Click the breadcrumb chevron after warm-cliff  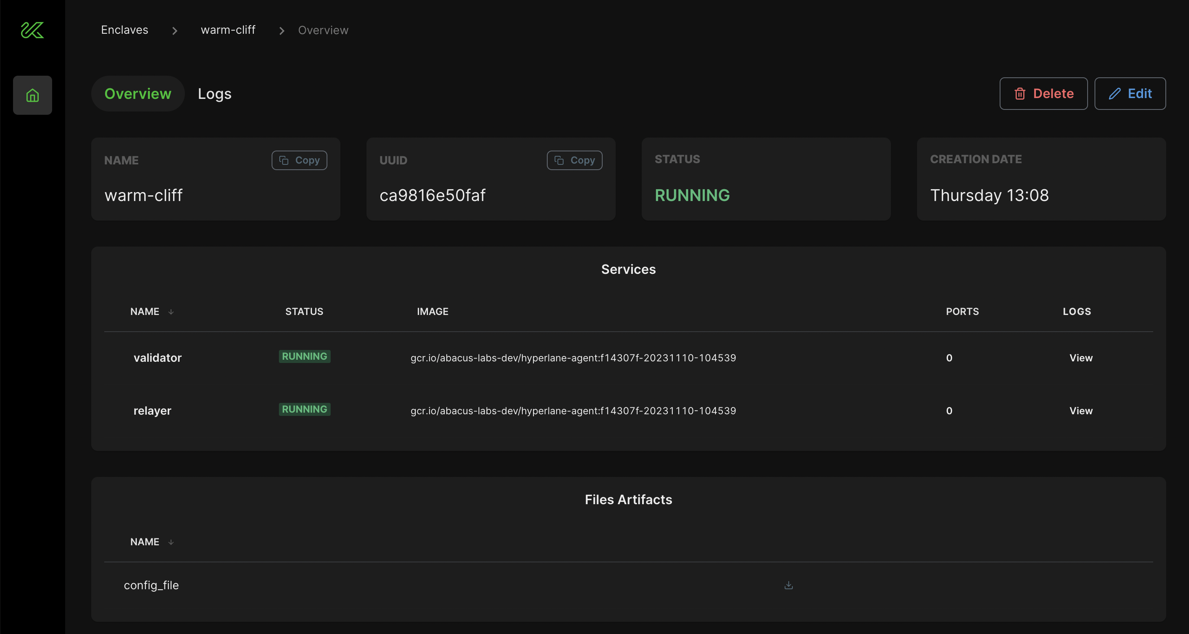pyautogui.click(x=281, y=31)
